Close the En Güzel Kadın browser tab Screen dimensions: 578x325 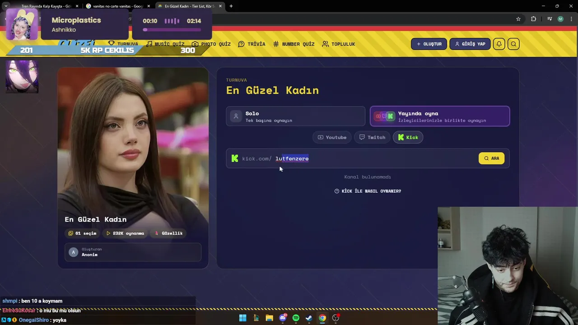point(220,6)
